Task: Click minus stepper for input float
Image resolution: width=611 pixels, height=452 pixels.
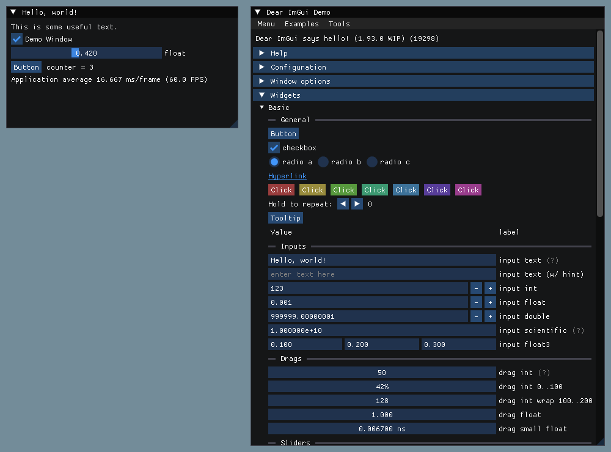Action: [476, 302]
